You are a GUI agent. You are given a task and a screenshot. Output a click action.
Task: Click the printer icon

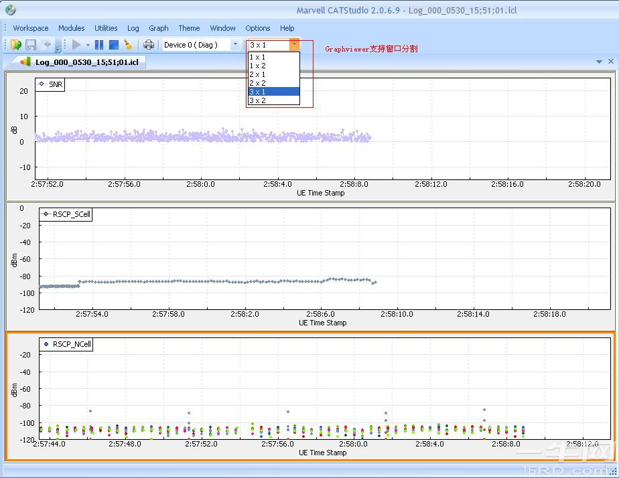coord(149,45)
